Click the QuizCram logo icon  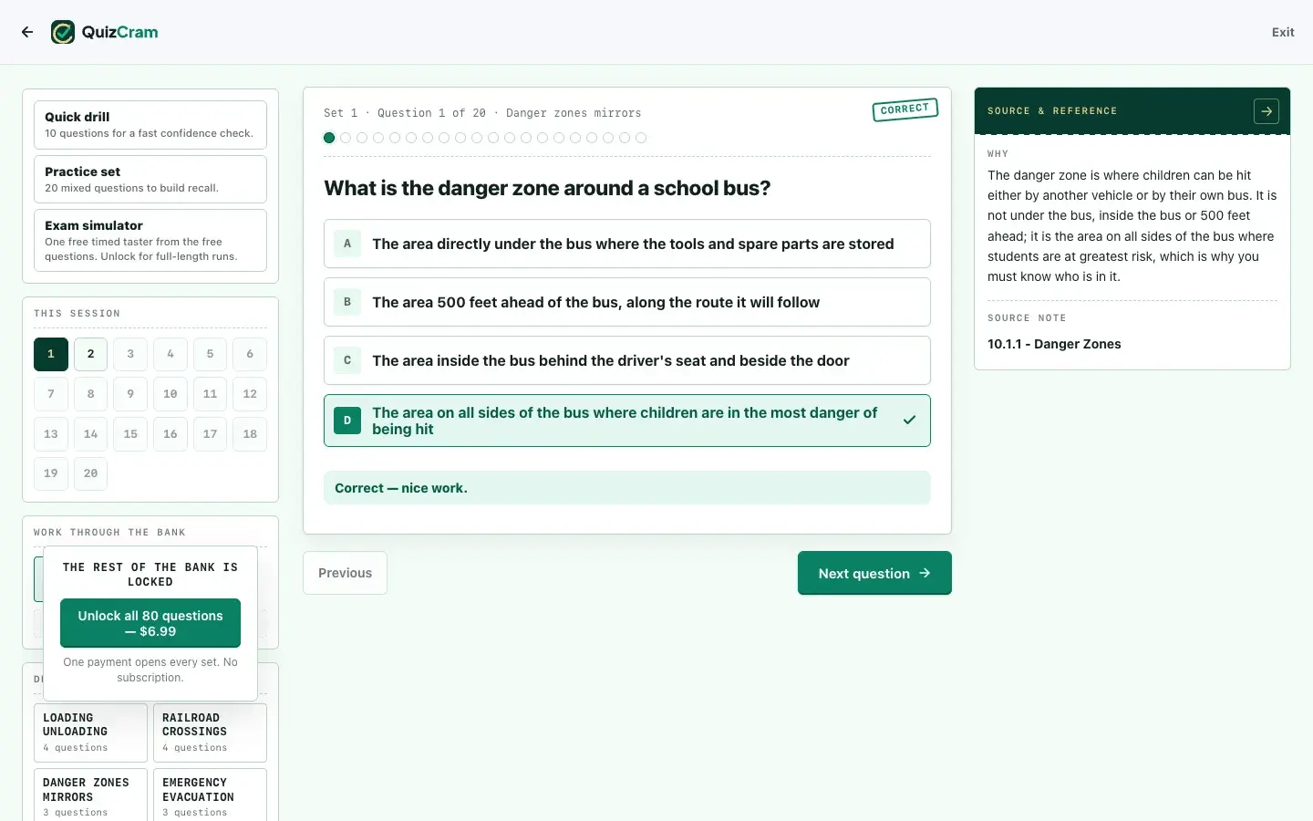tap(63, 32)
